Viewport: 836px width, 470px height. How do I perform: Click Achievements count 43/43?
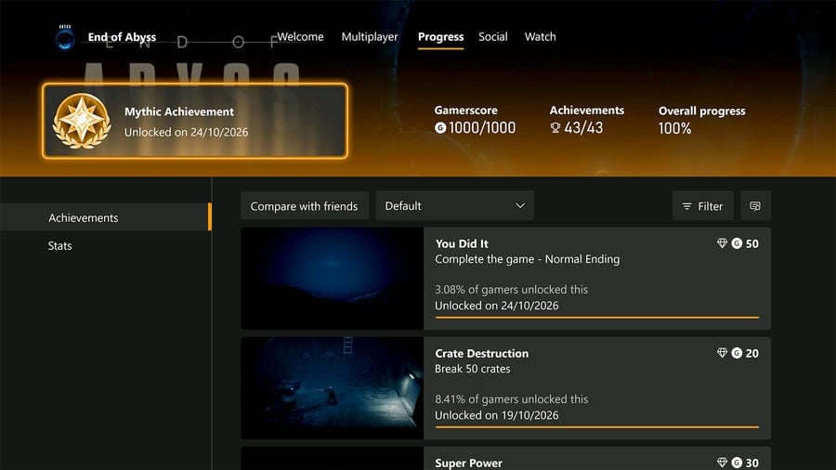[583, 128]
